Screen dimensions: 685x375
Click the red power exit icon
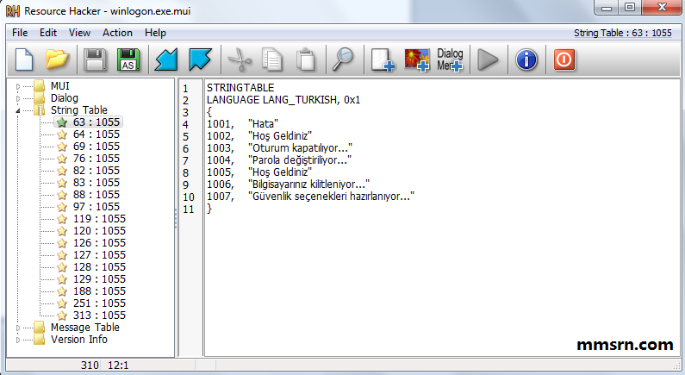[564, 59]
